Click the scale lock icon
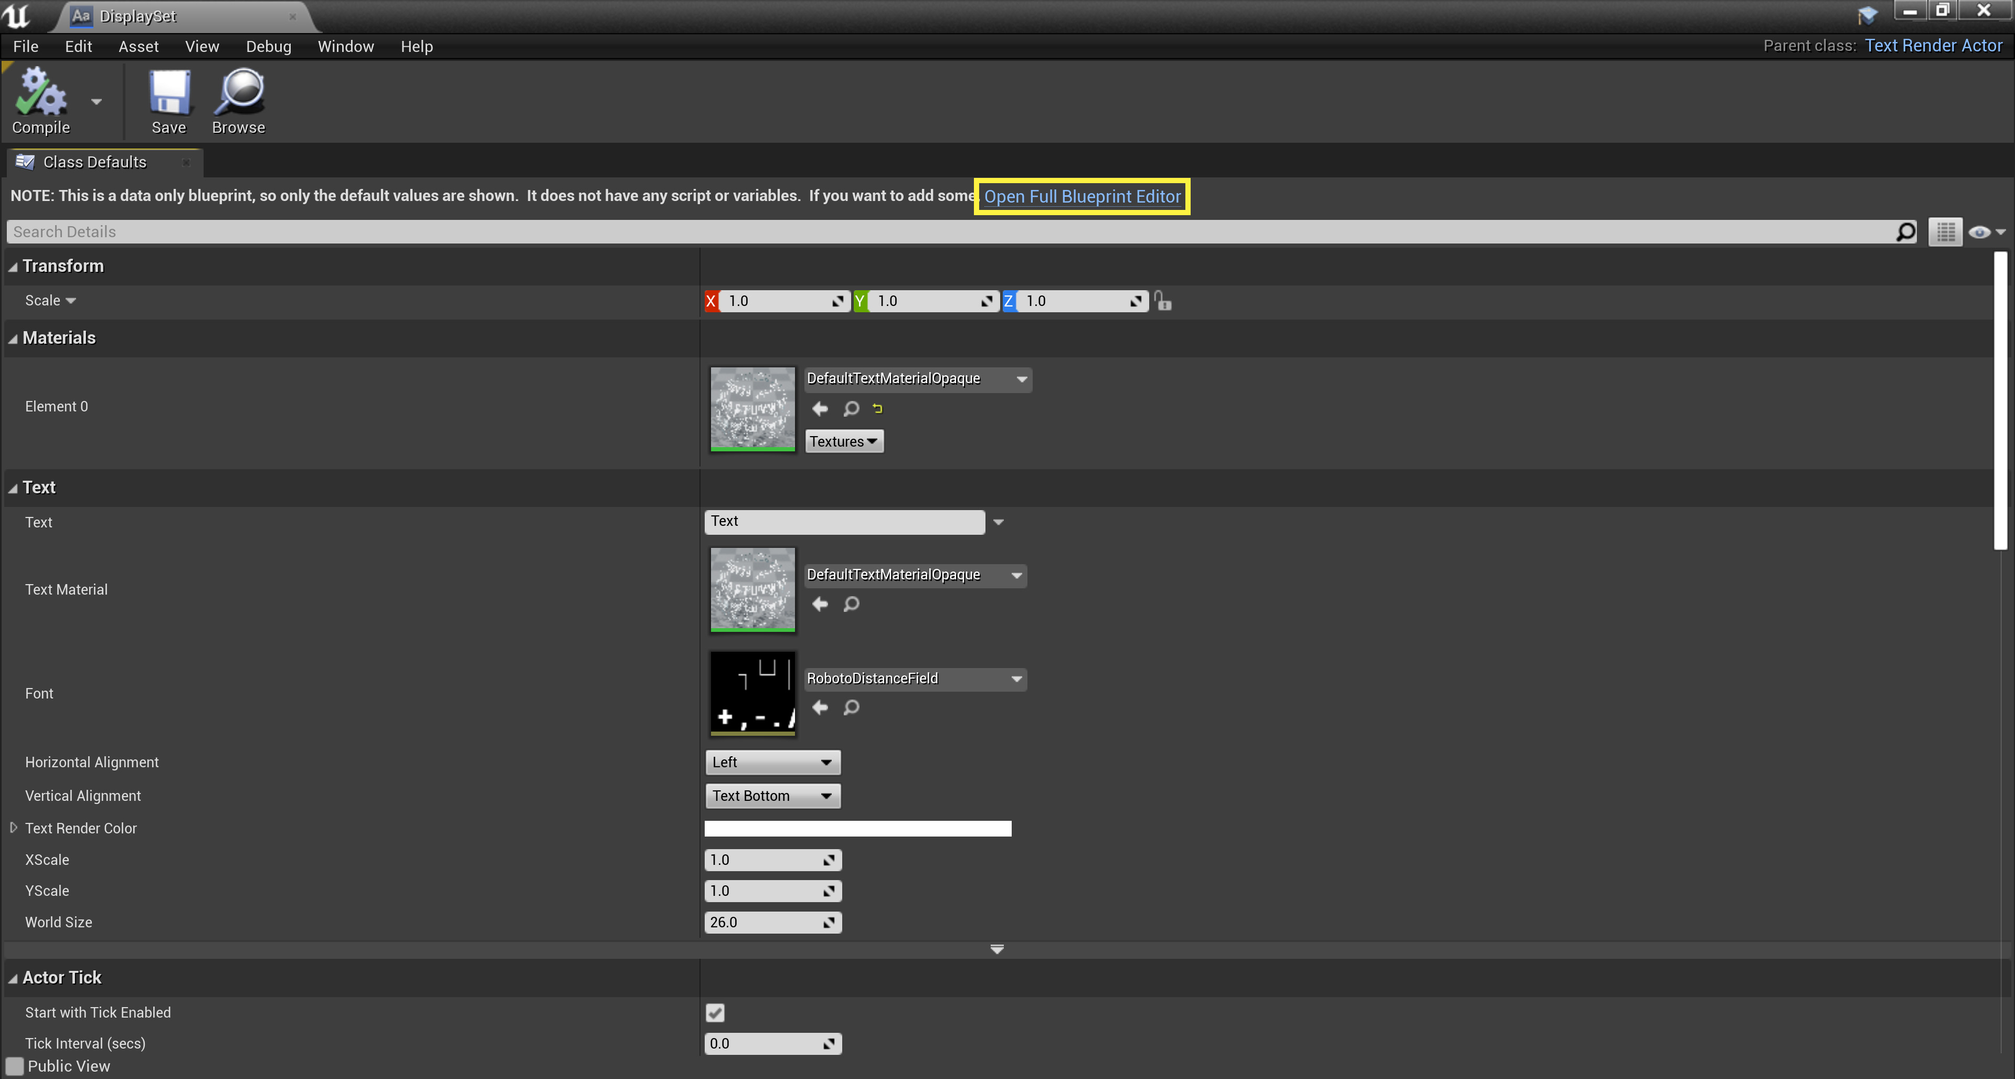2015x1079 pixels. (1162, 301)
